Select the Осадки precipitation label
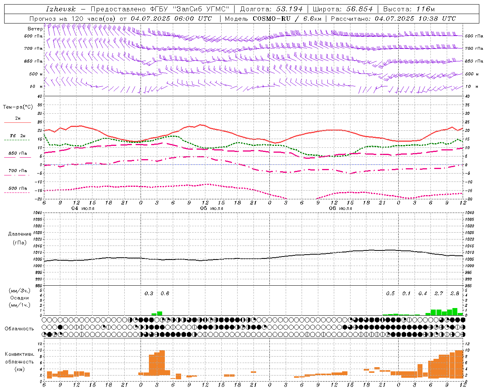The image size is (485, 388). (19, 298)
